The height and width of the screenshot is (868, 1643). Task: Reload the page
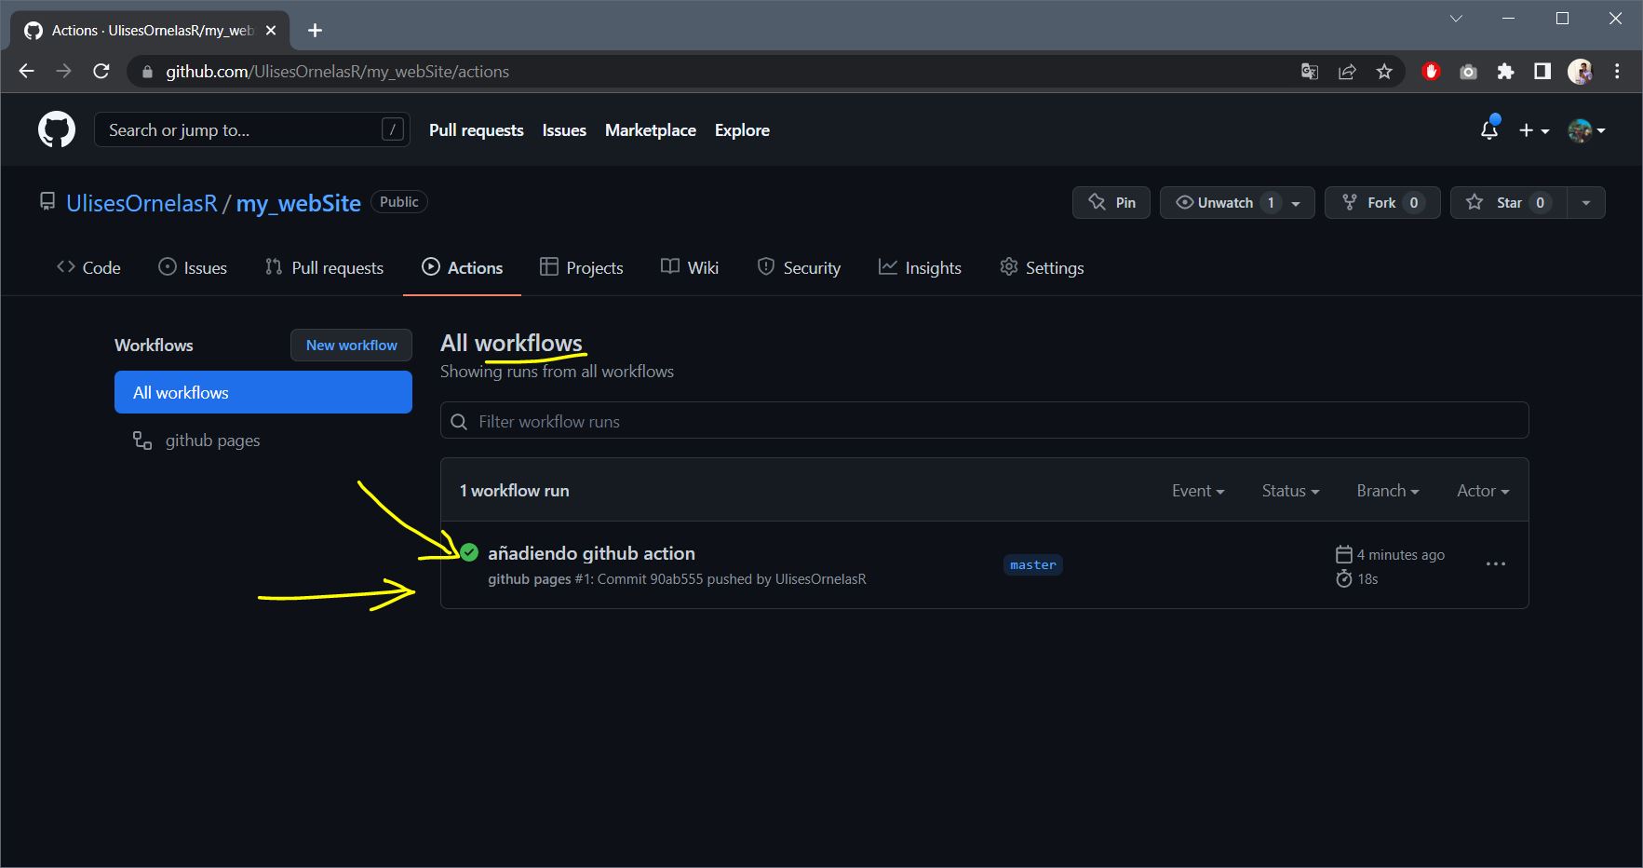[x=101, y=72]
